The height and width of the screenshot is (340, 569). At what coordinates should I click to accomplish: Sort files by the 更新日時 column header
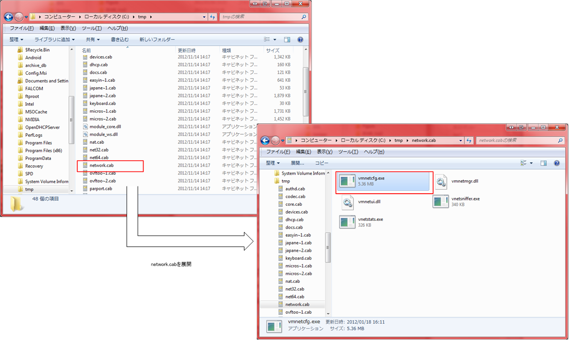(187, 50)
